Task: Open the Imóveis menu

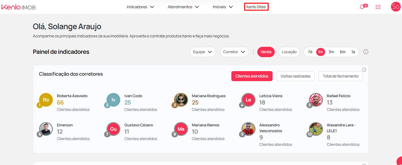Action: 223,7
